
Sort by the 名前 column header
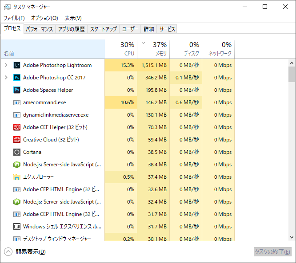[53, 49]
